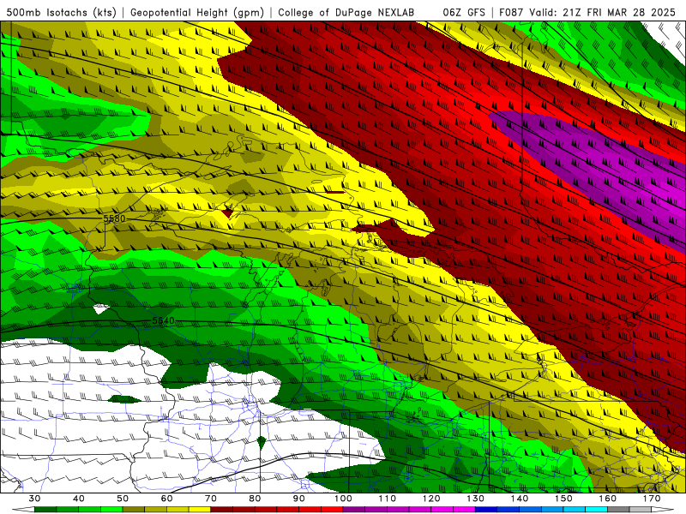Click the '500mb Isotachs (kts)' title text

tap(62, 12)
